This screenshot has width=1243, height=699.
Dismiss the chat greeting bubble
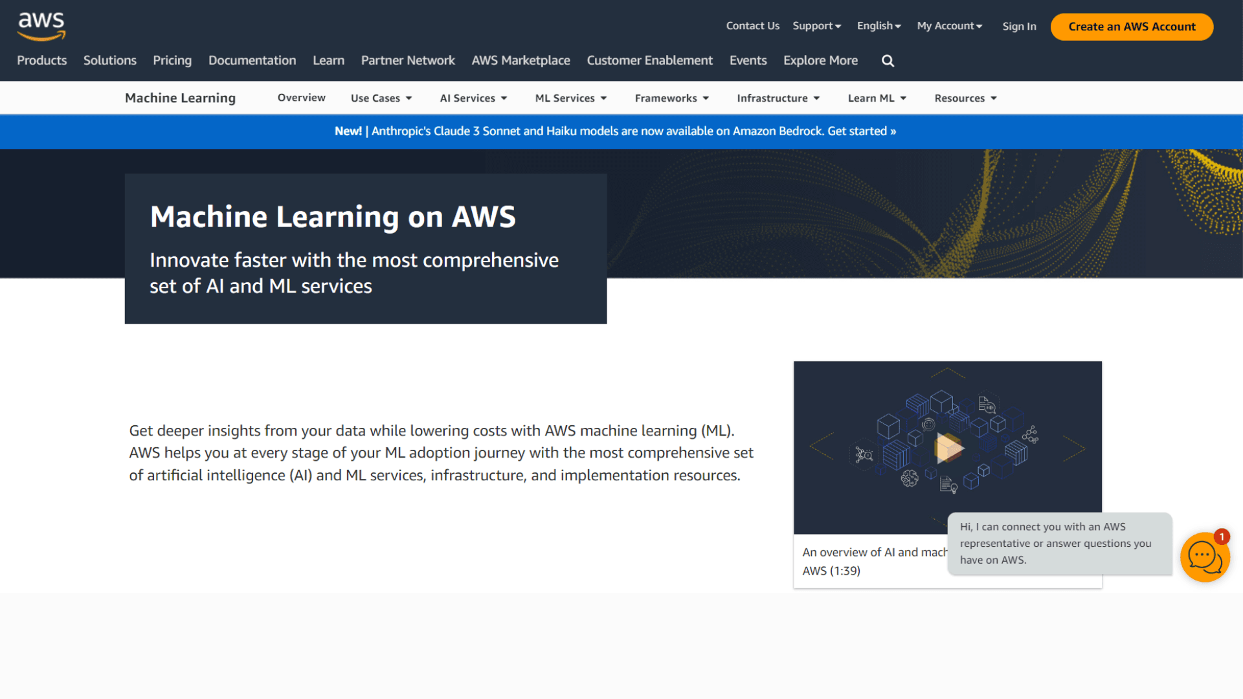click(1059, 544)
